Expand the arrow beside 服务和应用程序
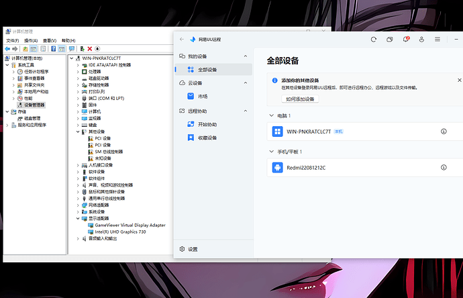 [x=7, y=126]
